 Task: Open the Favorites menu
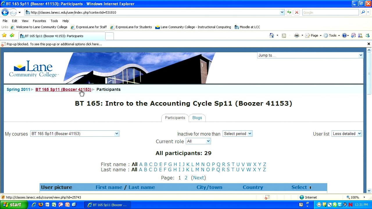39,21
